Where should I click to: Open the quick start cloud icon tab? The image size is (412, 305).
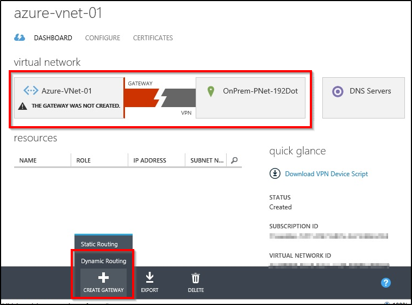[20, 38]
